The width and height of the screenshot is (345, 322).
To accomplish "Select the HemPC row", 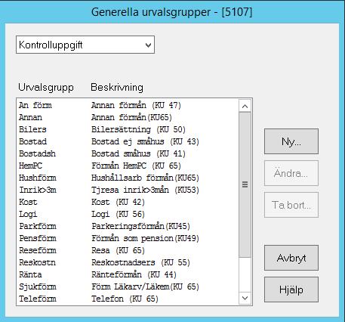I will click(x=128, y=166).
